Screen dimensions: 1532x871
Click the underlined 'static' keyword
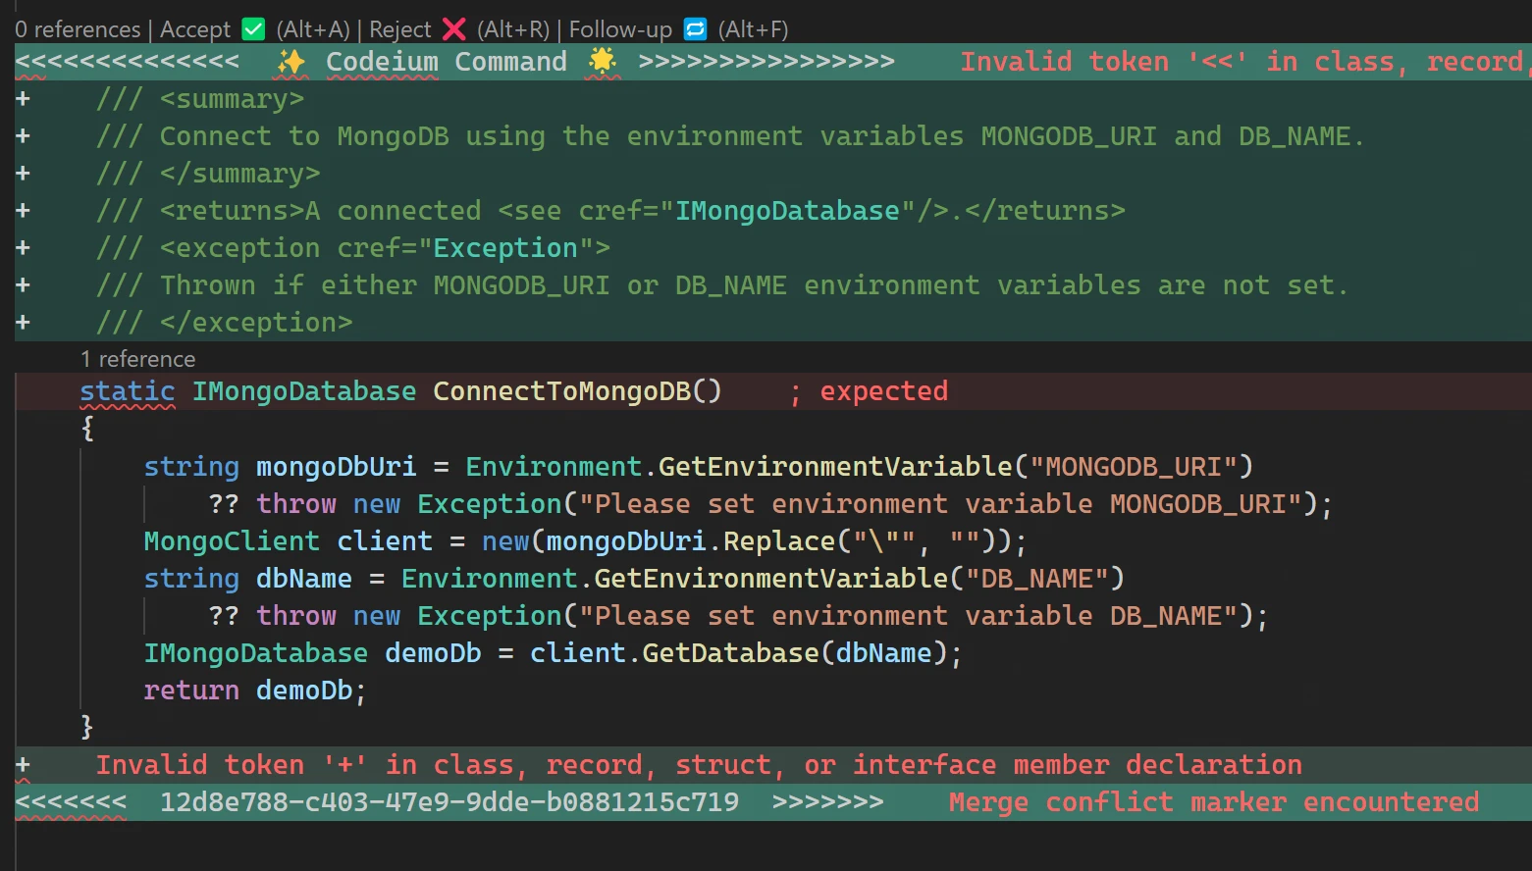[127, 391]
